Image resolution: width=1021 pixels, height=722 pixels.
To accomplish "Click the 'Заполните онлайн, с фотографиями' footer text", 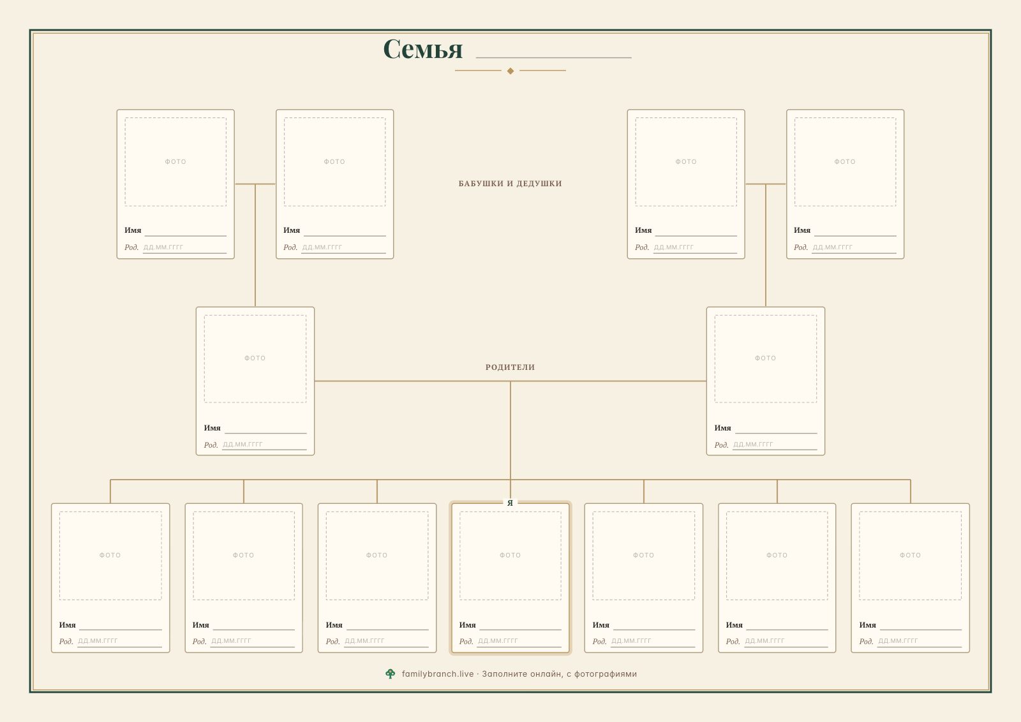I will coord(559,674).
